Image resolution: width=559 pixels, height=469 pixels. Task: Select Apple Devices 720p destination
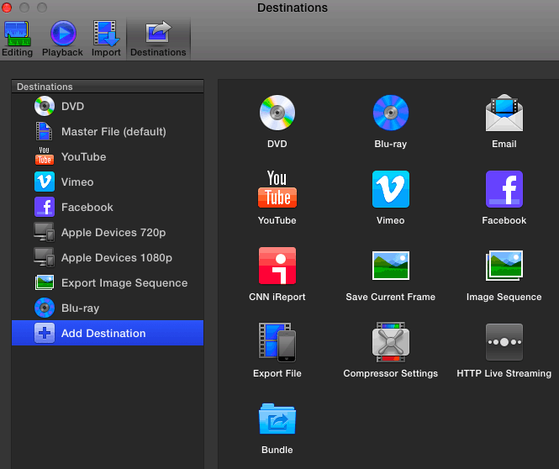(108, 233)
